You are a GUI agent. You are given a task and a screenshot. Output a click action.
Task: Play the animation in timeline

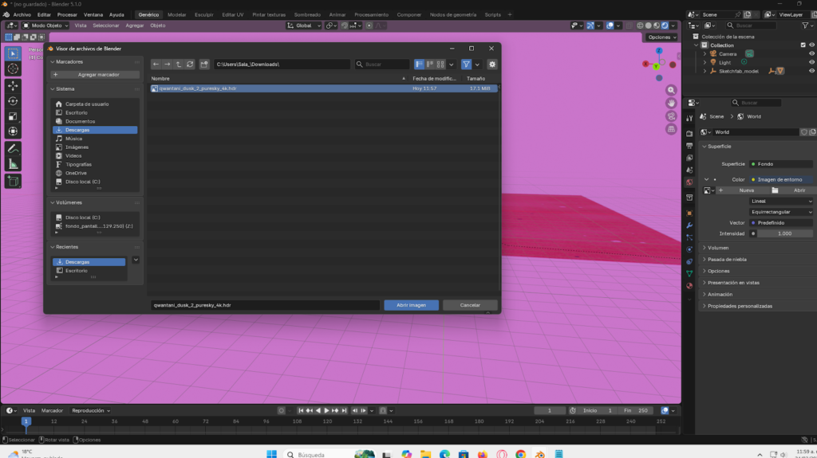326,411
